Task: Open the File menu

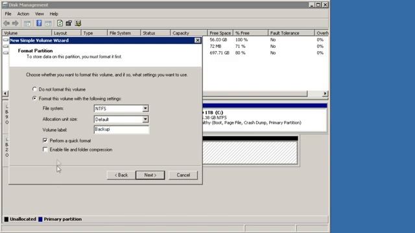Action: pos(8,14)
